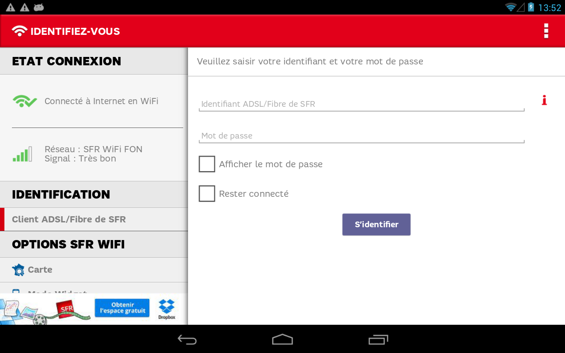Tap the first warning triangle notification

click(10, 7)
